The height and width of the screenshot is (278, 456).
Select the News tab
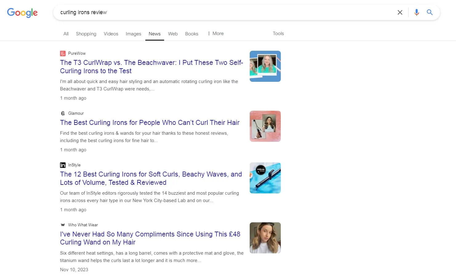point(155,34)
